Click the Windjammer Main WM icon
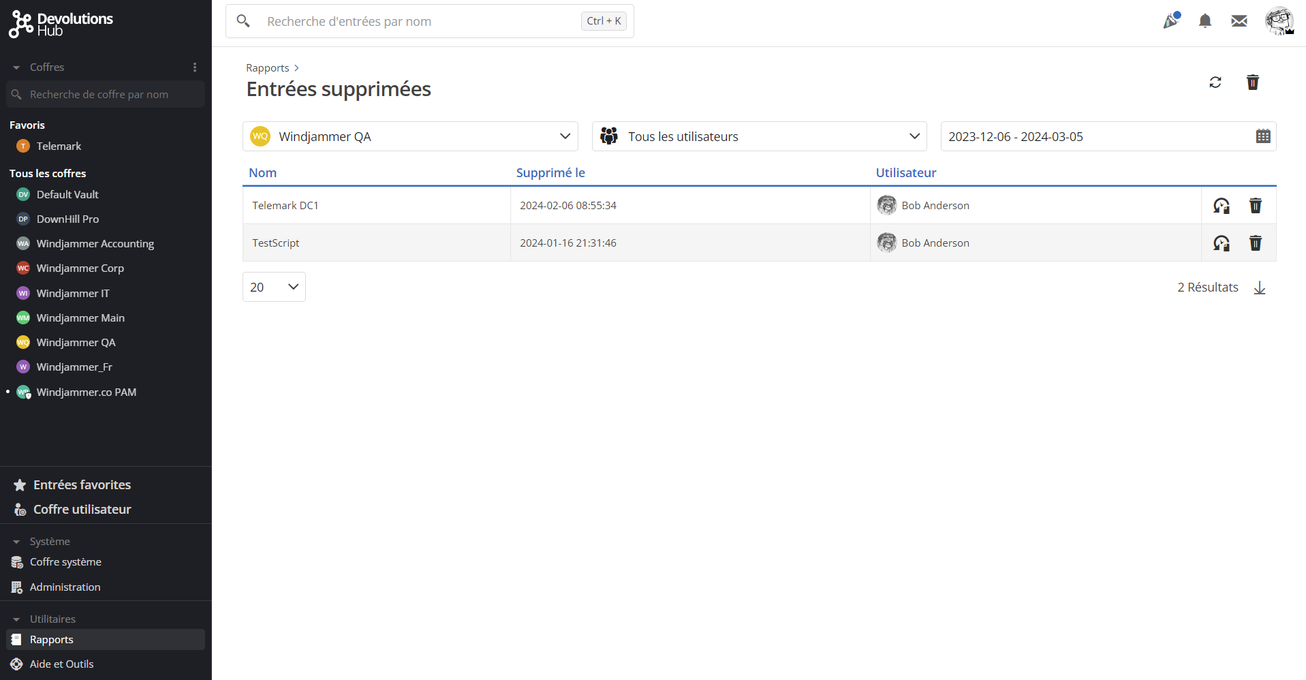1306x680 pixels. [x=23, y=318]
